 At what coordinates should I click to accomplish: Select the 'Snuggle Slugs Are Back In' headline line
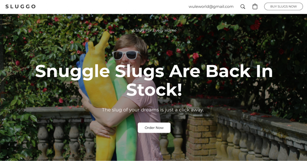tap(154, 71)
